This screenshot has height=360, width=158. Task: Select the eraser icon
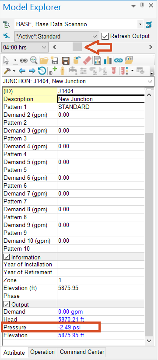(87, 61)
